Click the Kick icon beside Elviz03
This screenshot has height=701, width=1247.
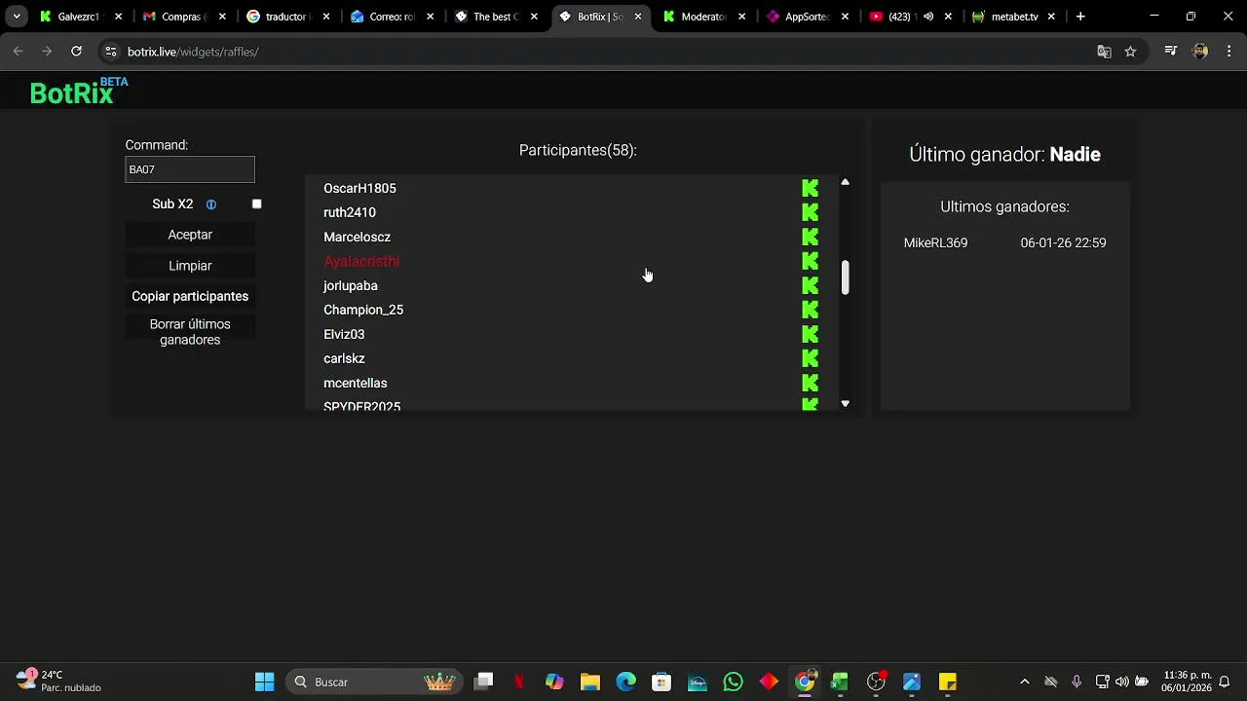(x=810, y=334)
